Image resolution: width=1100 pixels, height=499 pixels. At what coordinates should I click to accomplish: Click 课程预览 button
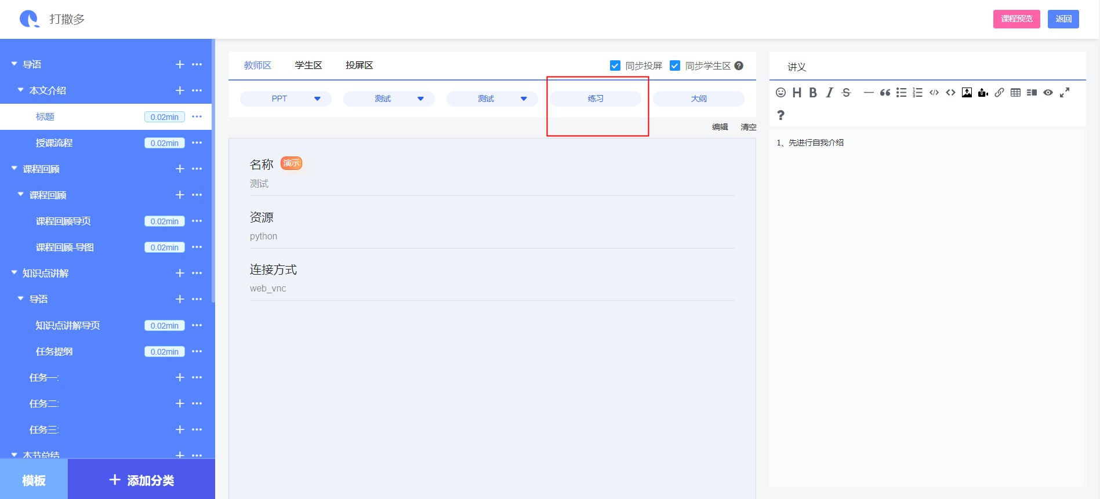click(x=1016, y=19)
